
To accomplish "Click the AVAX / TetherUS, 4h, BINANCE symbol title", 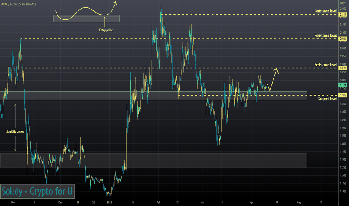I will click(19, 4).
